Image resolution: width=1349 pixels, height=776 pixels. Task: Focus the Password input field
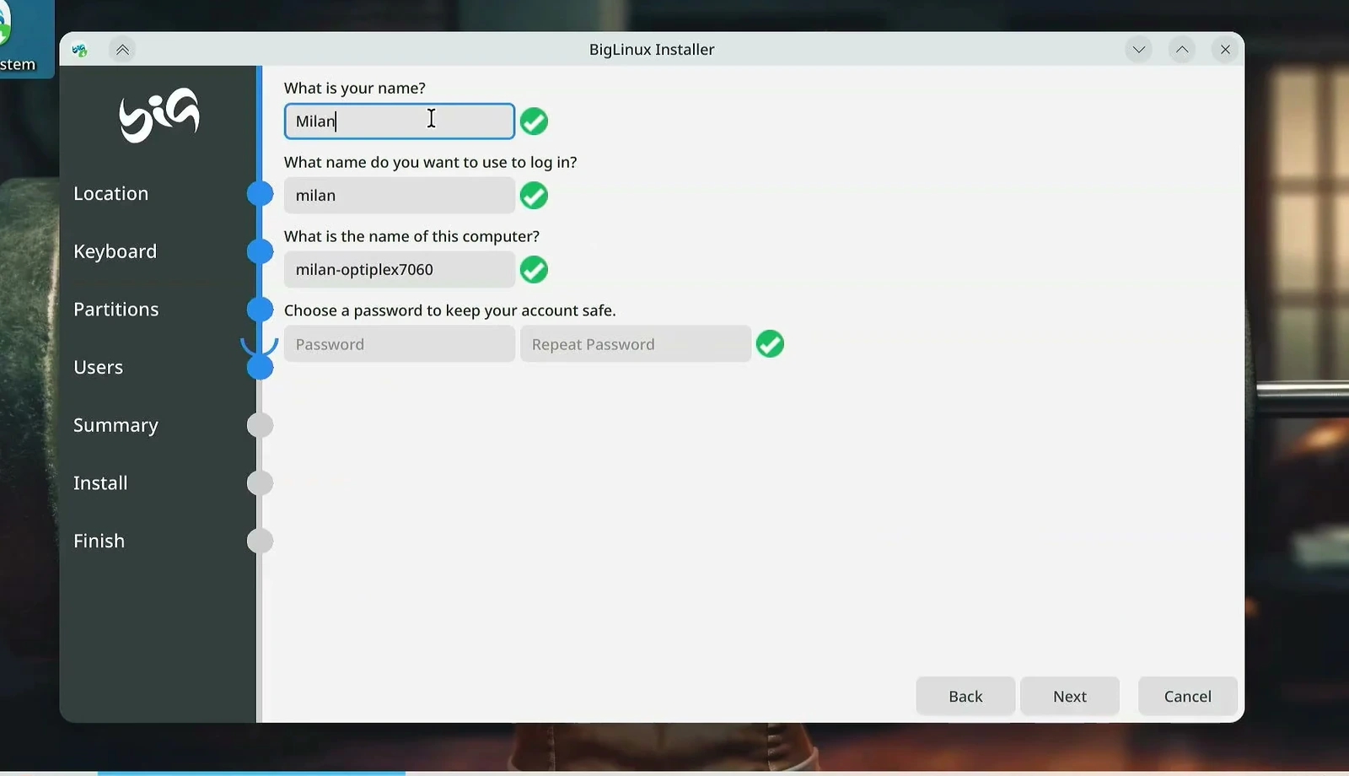point(400,344)
